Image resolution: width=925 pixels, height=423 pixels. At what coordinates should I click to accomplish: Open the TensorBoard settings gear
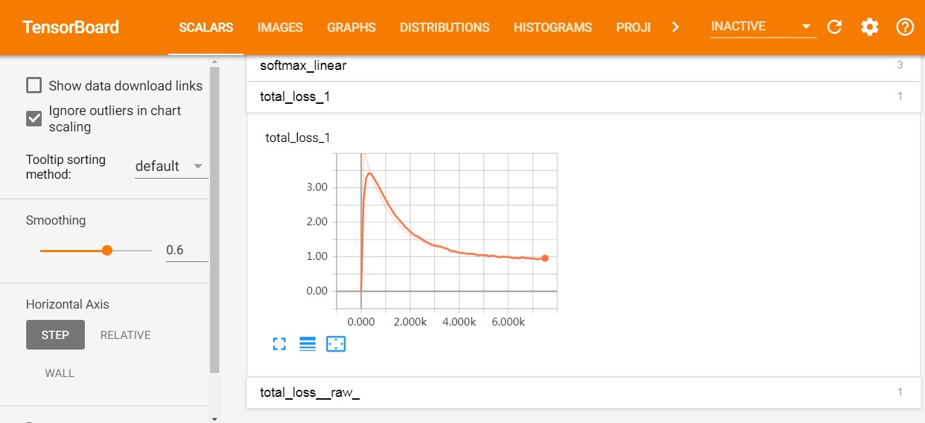(869, 26)
